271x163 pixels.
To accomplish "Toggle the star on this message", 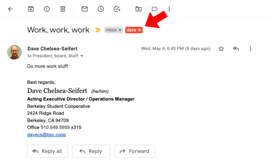I will (221, 48).
